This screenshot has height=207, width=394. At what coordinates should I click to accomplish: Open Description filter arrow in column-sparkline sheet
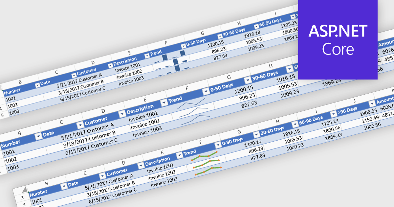click(x=146, y=56)
